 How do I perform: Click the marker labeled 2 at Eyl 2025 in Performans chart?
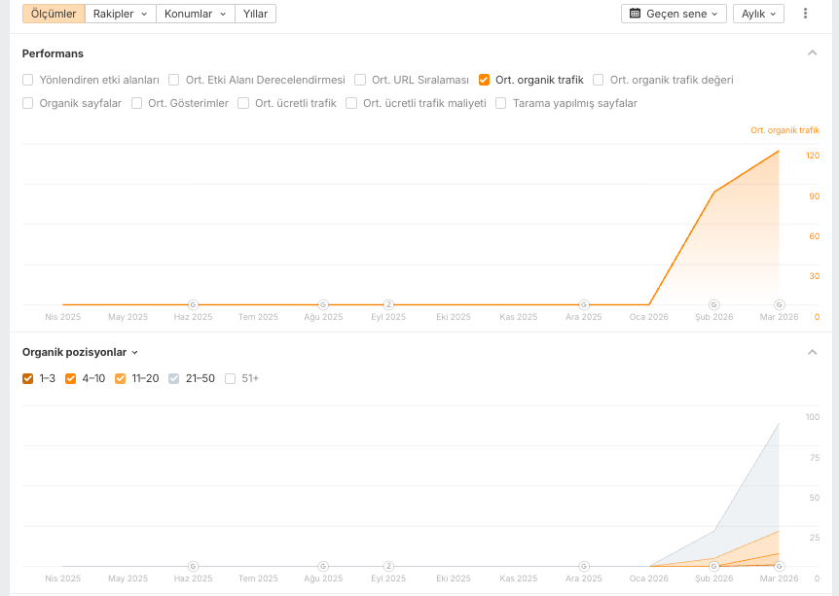388,304
